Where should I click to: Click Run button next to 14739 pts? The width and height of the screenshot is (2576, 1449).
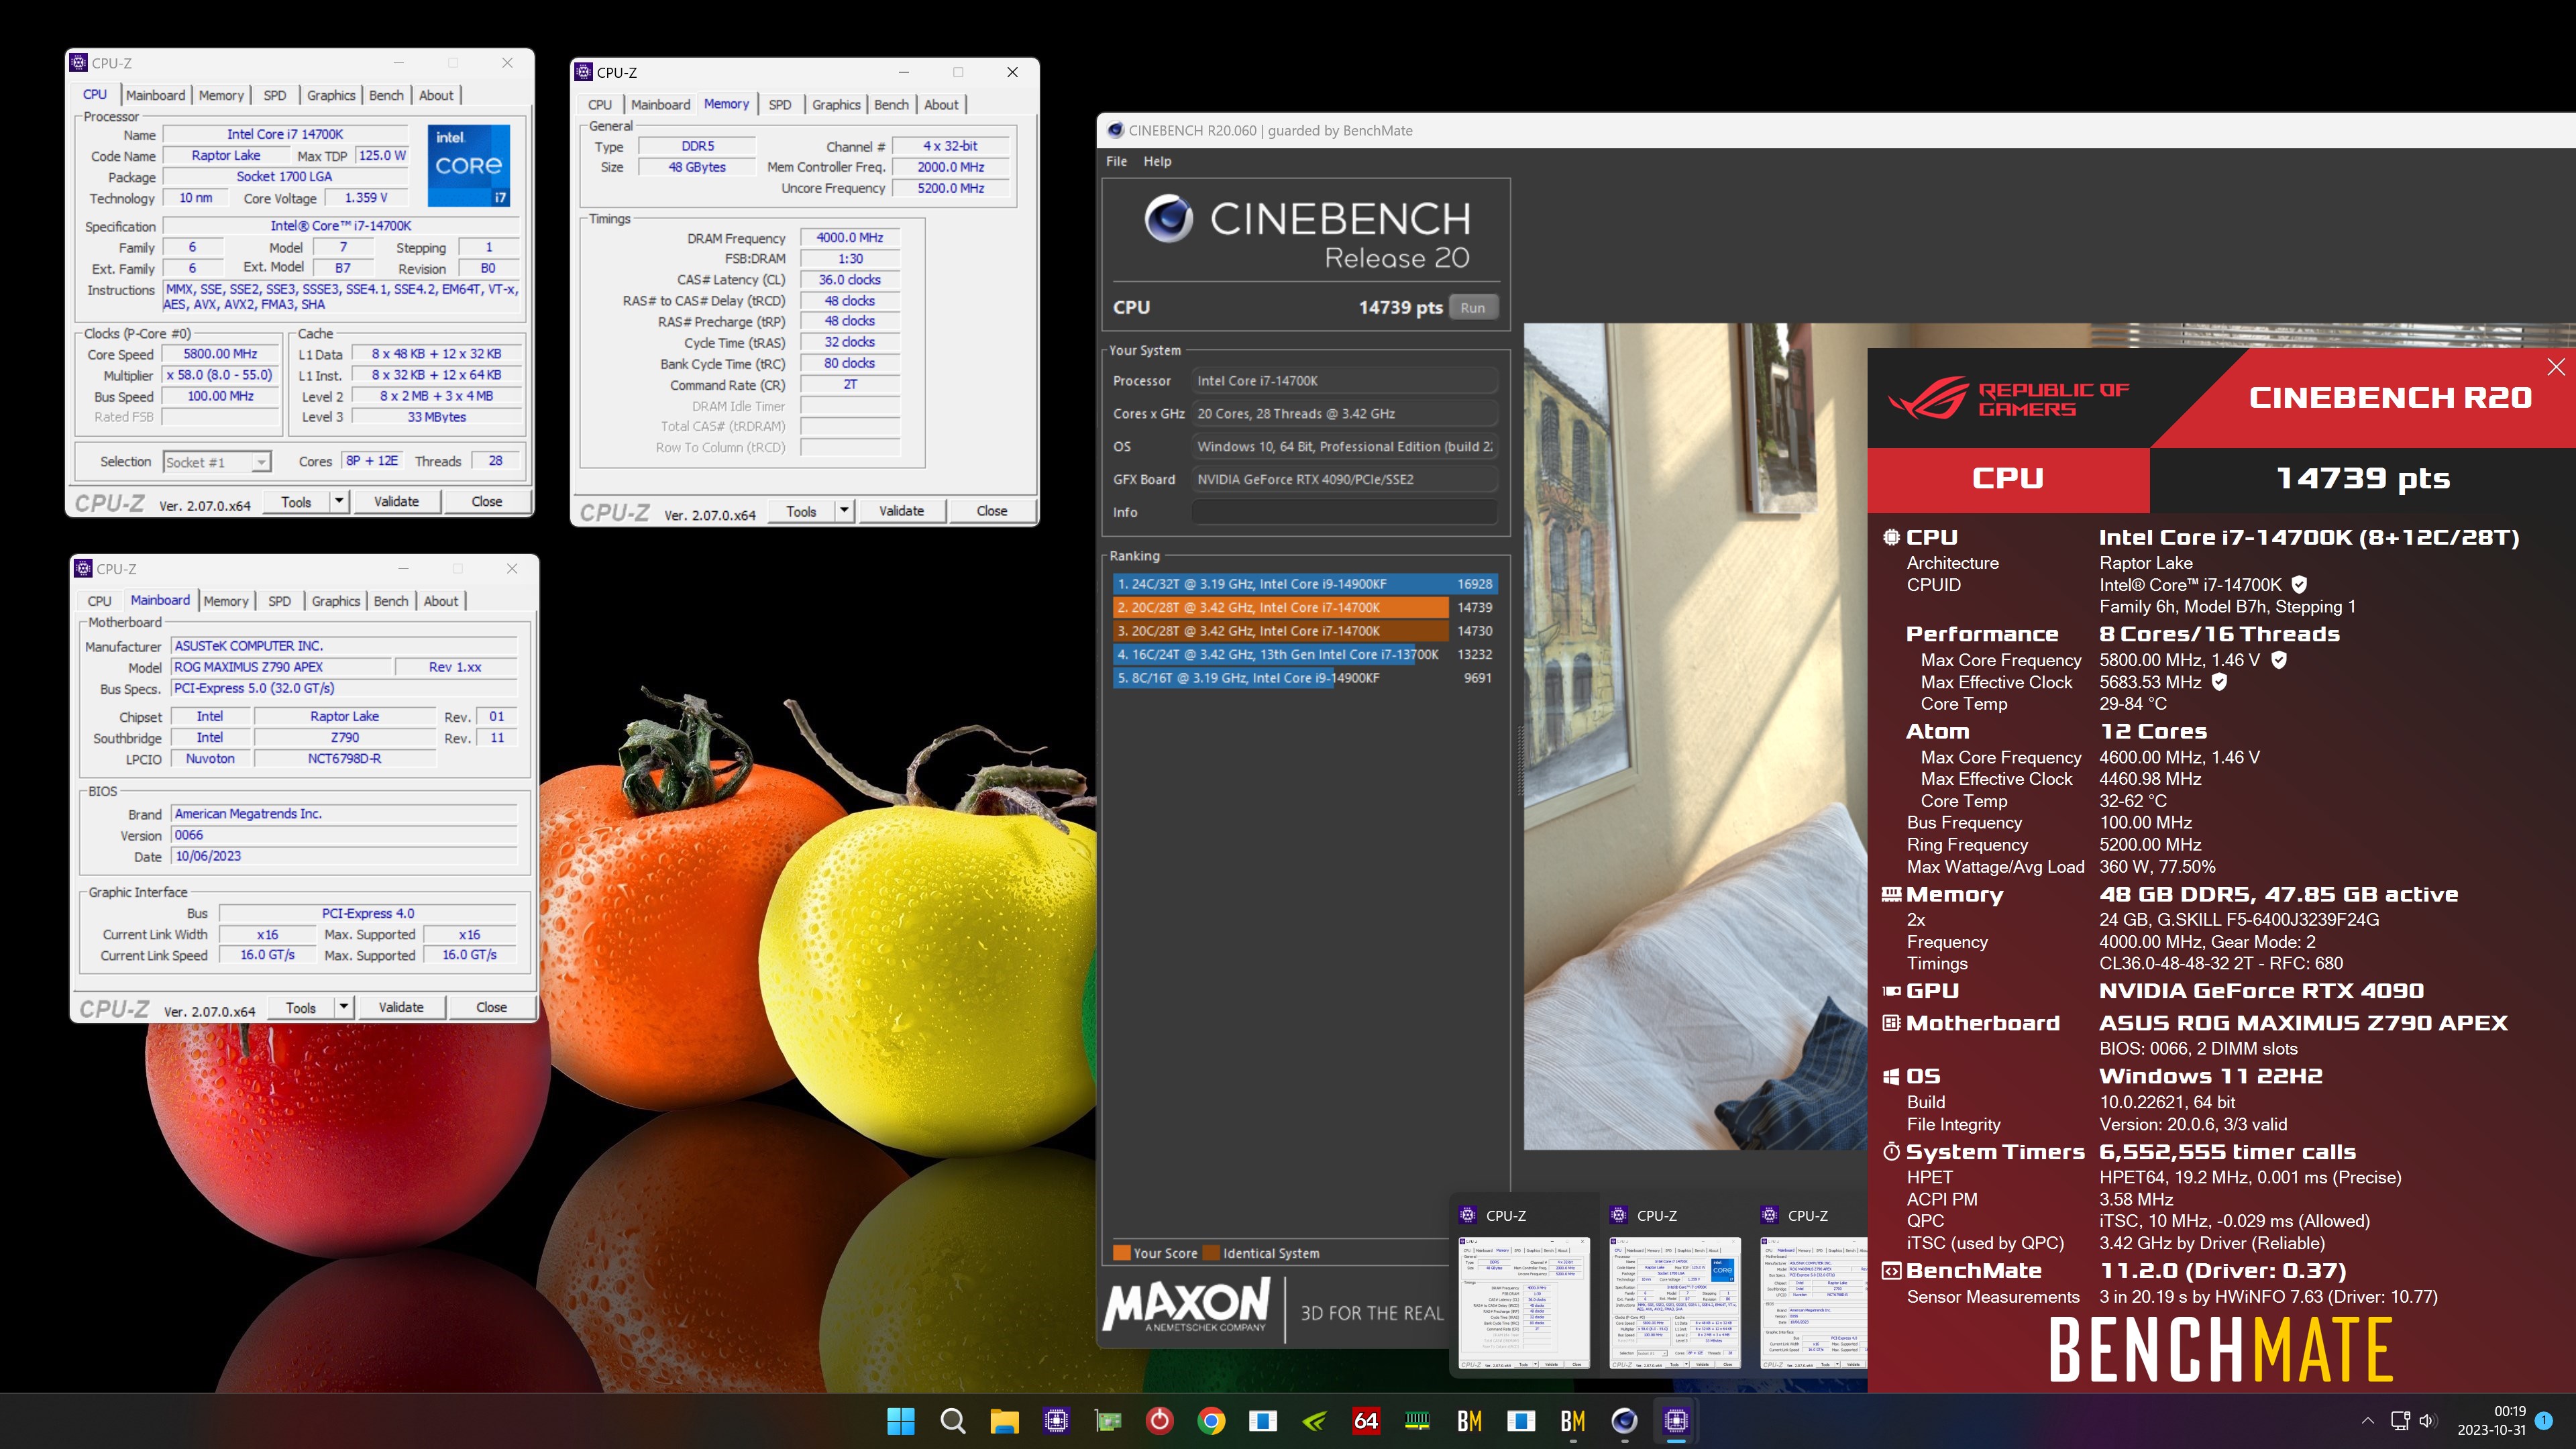pos(1473,308)
